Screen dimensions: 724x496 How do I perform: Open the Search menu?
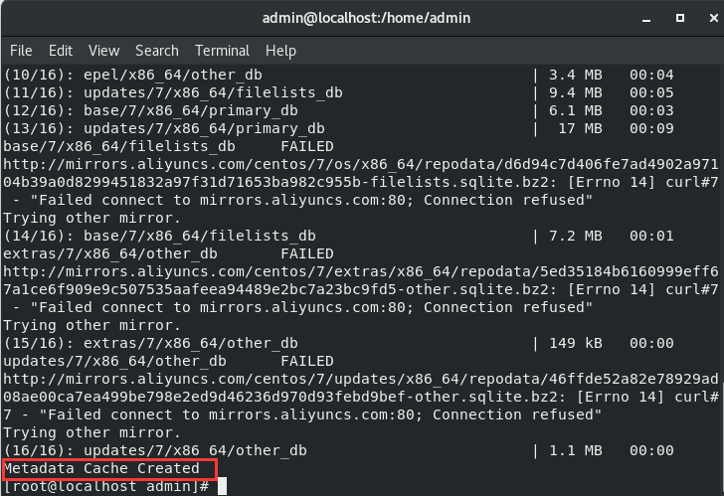(157, 51)
